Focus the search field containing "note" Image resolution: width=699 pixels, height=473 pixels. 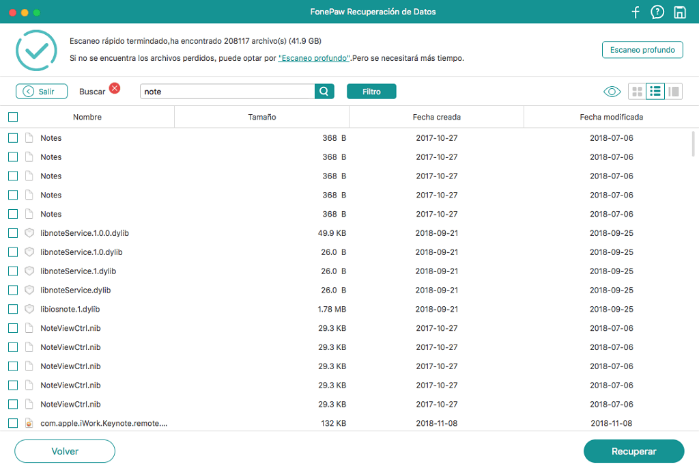[x=227, y=92]
